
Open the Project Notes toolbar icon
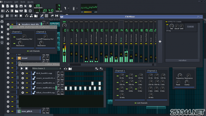[26, 11]
